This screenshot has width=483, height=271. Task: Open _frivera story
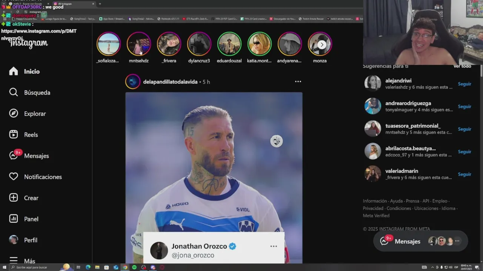169,44
